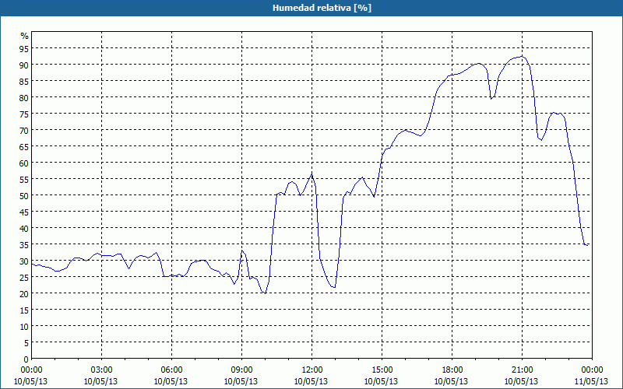Click the '10/05/13' date under 12:00
This screenshot has width=623, height=389.
coord(311,381)
